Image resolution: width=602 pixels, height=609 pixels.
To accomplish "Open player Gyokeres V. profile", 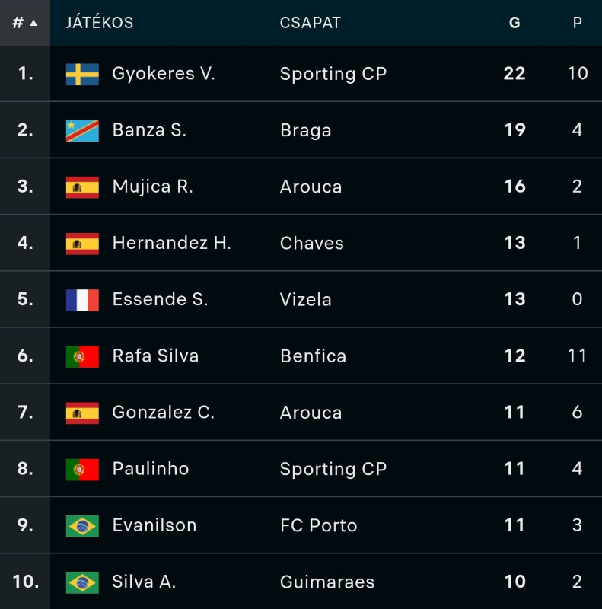I will (164, 73).
